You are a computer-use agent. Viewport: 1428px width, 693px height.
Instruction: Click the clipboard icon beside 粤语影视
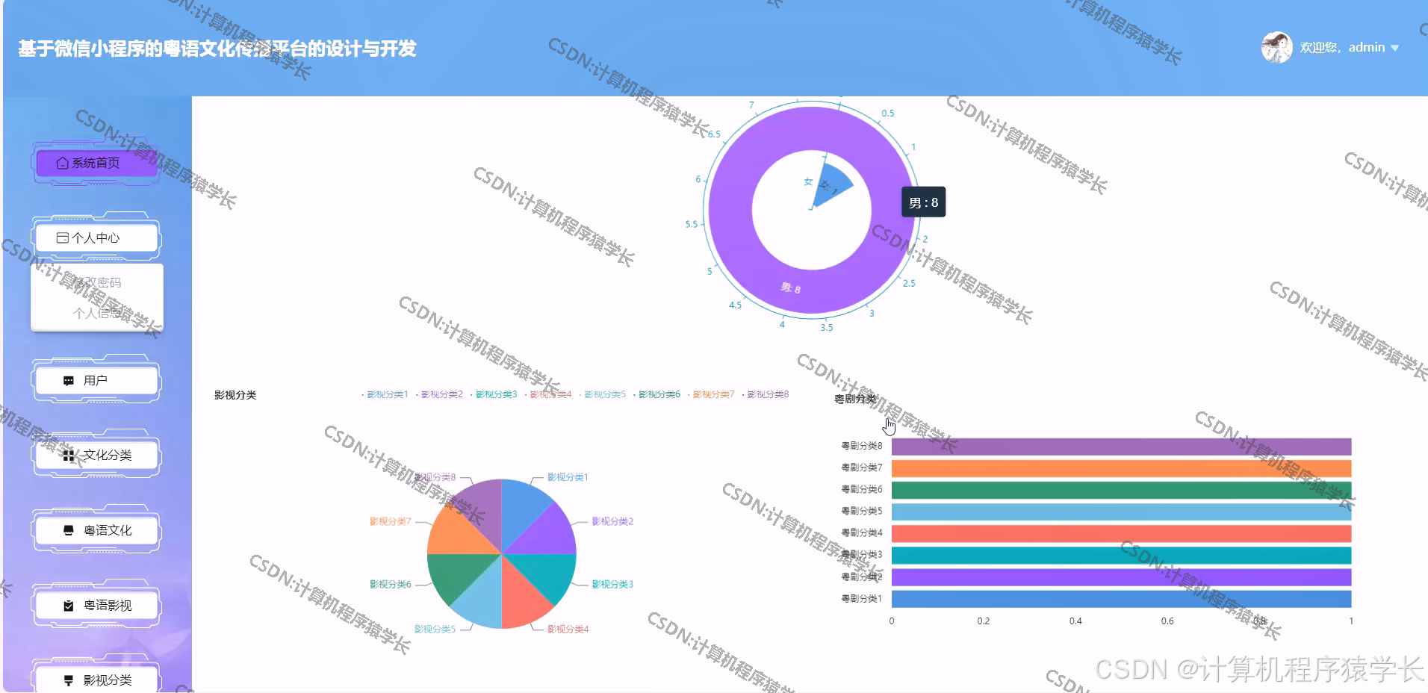[x=69, y=606]
